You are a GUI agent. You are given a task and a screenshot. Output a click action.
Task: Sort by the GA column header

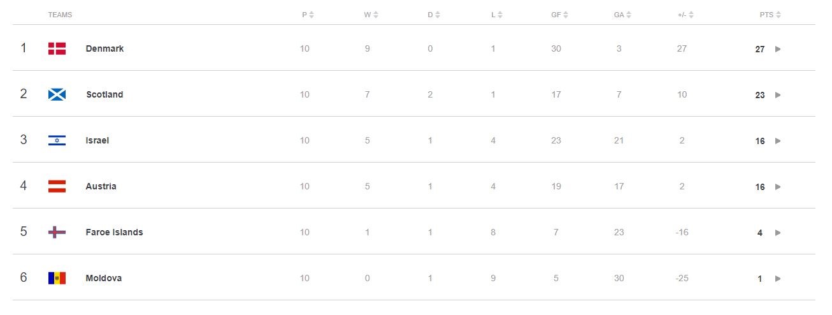(x=622, y=15)
